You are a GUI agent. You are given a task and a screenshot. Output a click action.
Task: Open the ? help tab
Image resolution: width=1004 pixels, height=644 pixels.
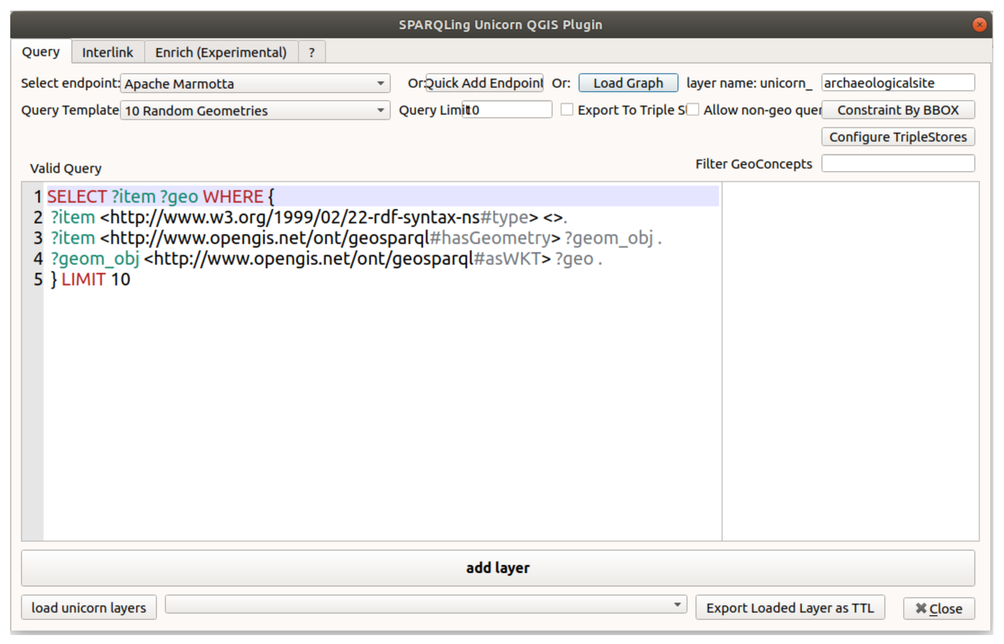click(312, 52)
